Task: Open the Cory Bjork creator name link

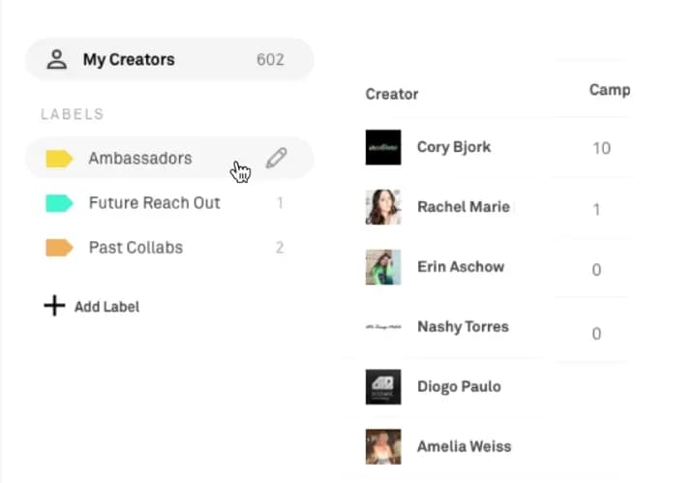Action: [454, 147]
